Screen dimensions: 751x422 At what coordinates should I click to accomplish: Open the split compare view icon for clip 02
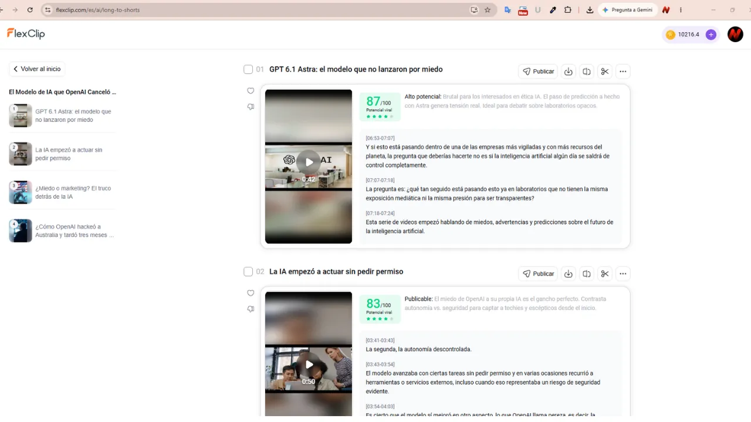tap(586, 274)
